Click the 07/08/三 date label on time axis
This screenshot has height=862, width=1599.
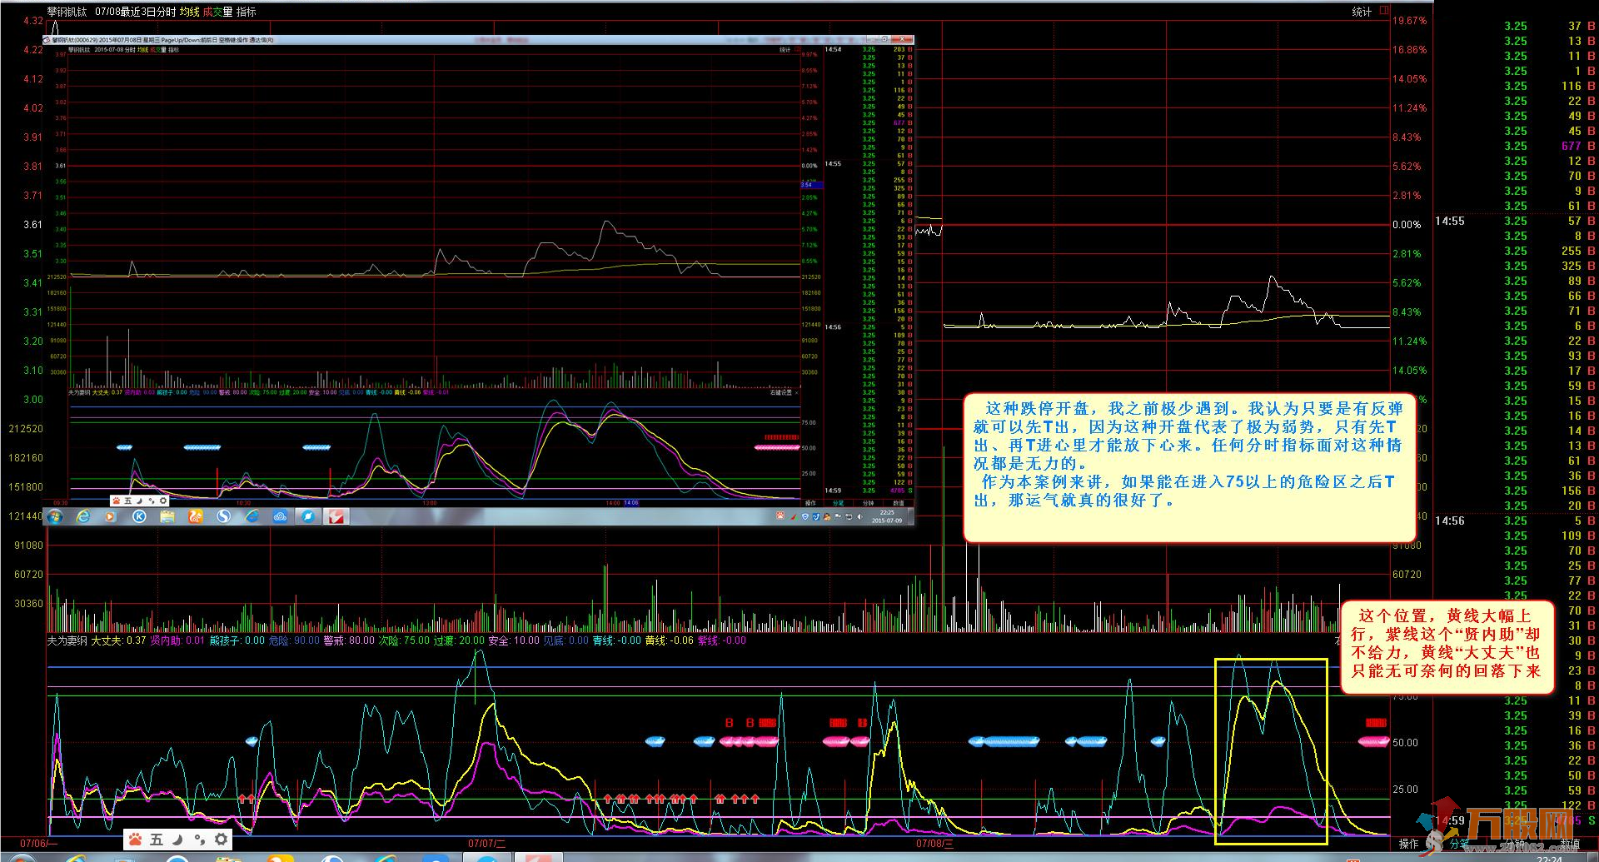(x=934, y=844)
